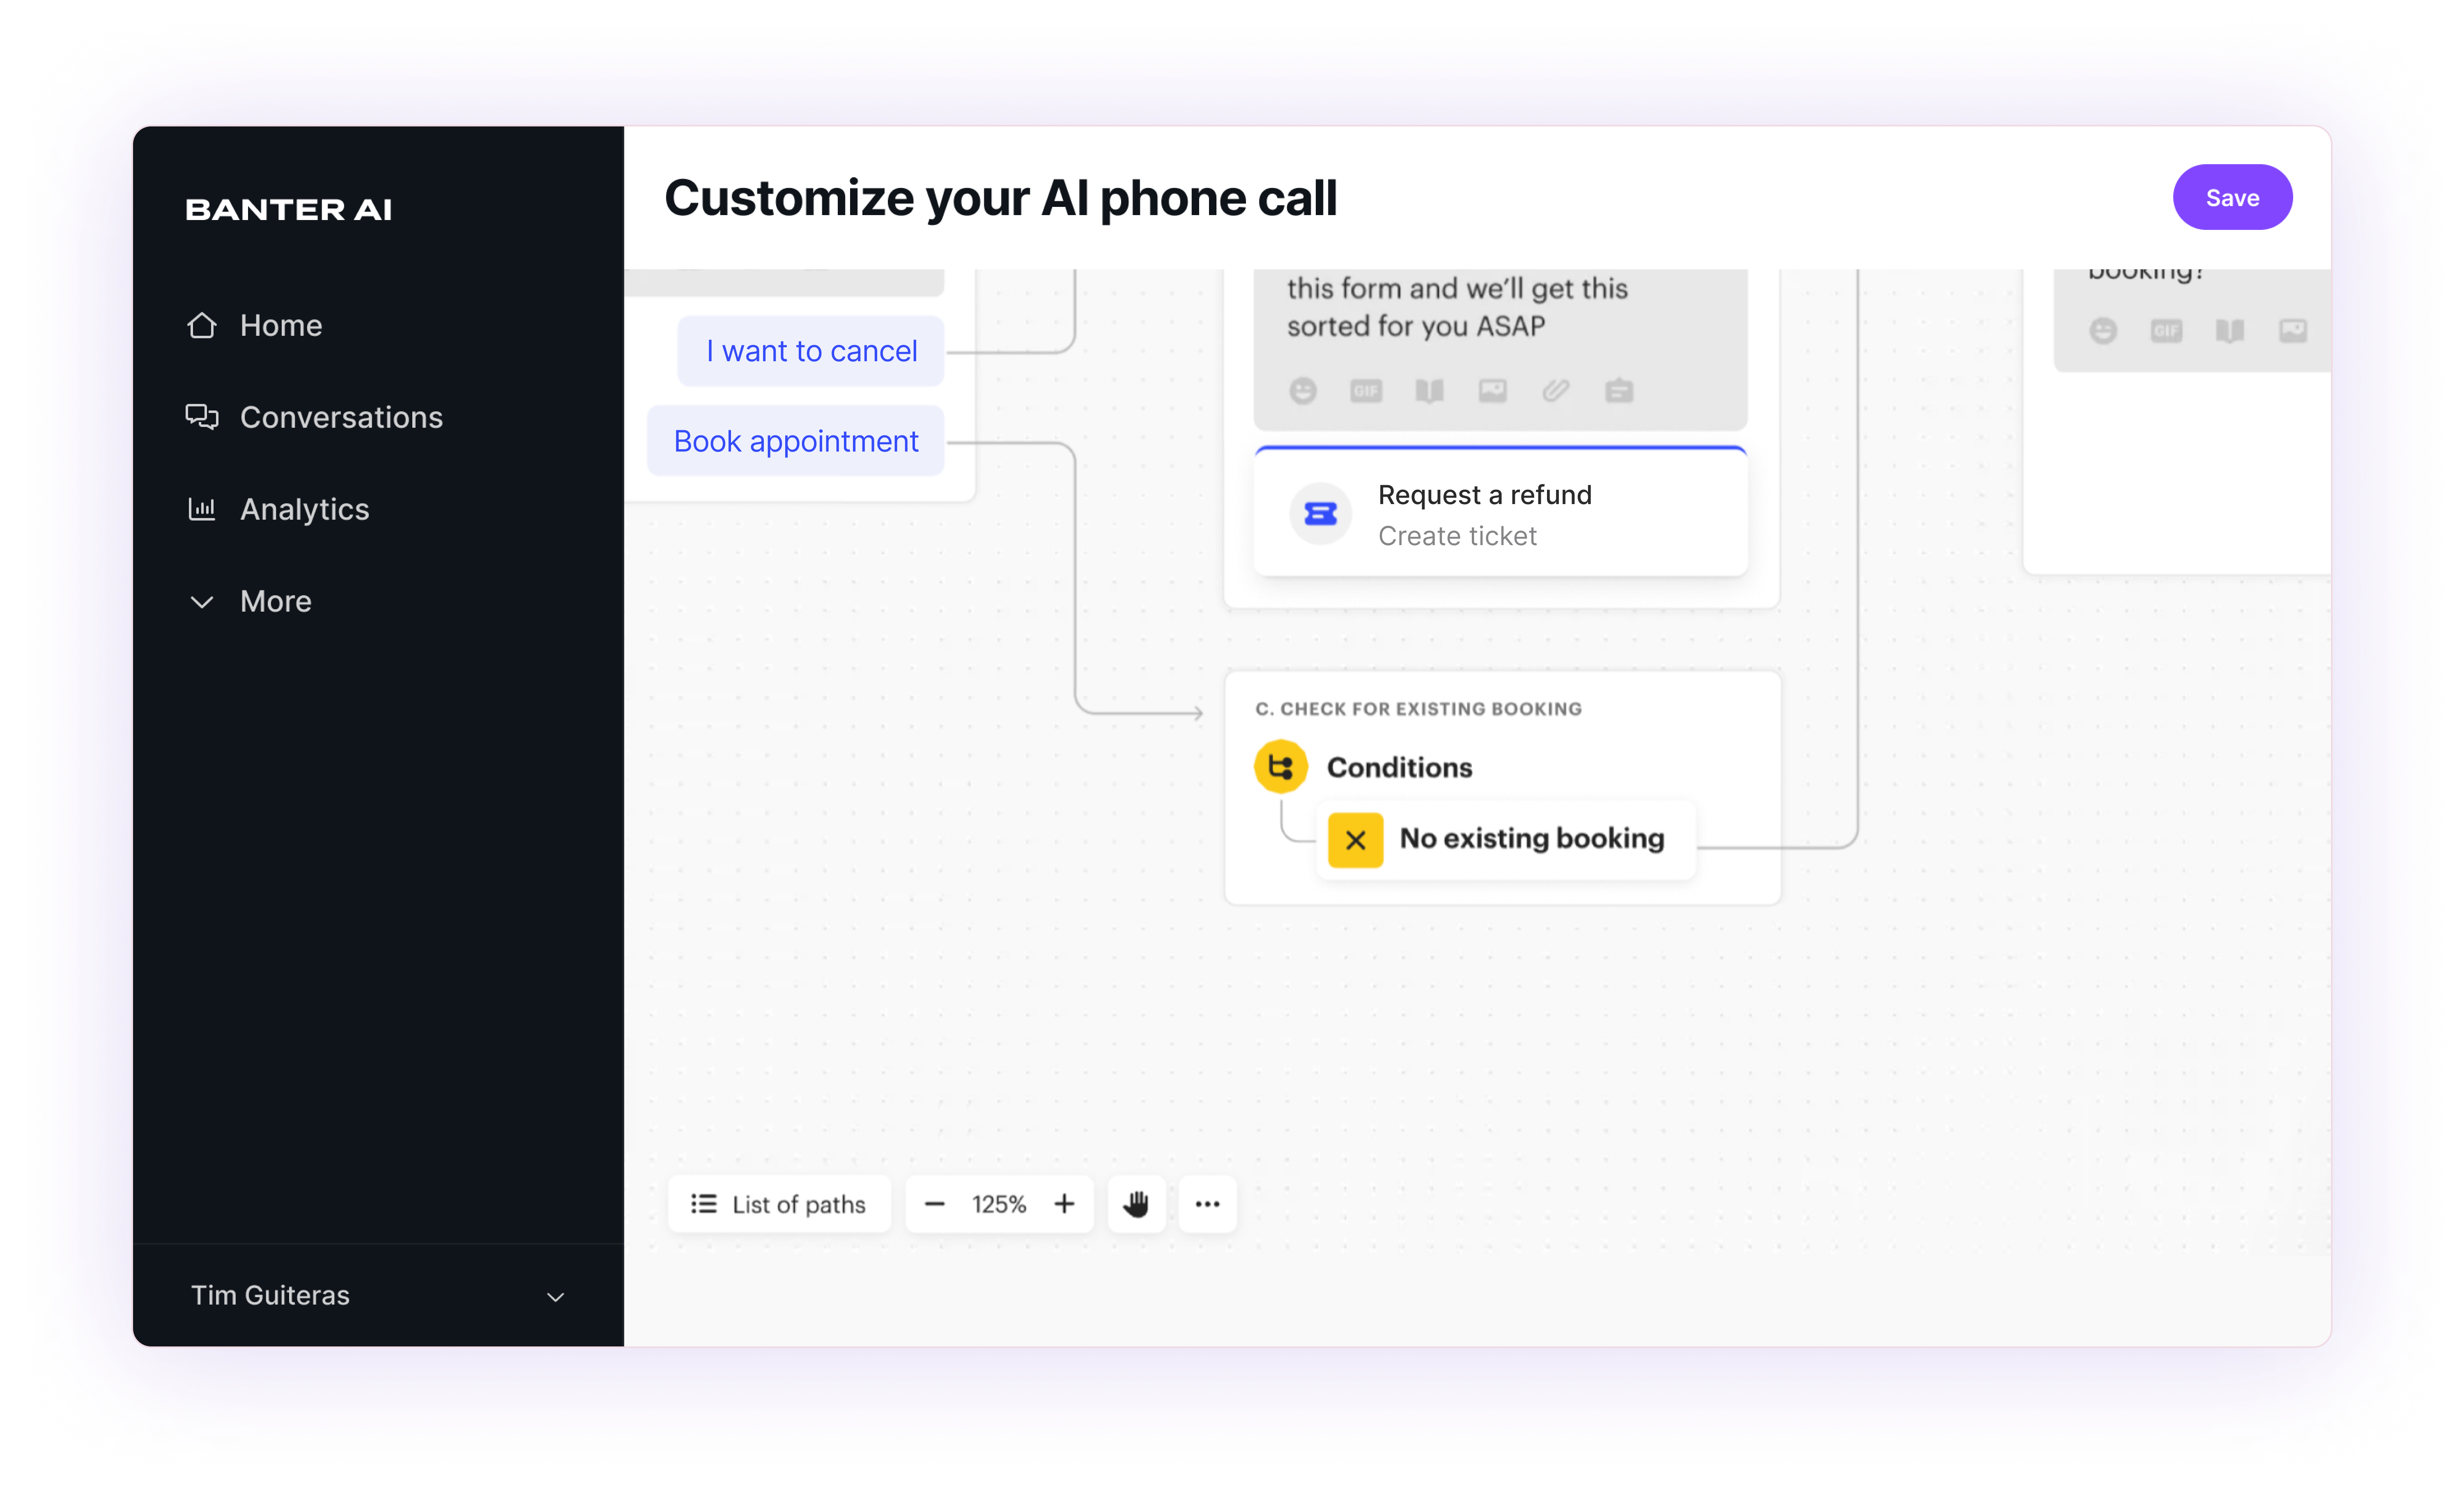This screenshot has width=2464, height=1486.
Task: Insert image in the booking message
Action: (2293, 331)
